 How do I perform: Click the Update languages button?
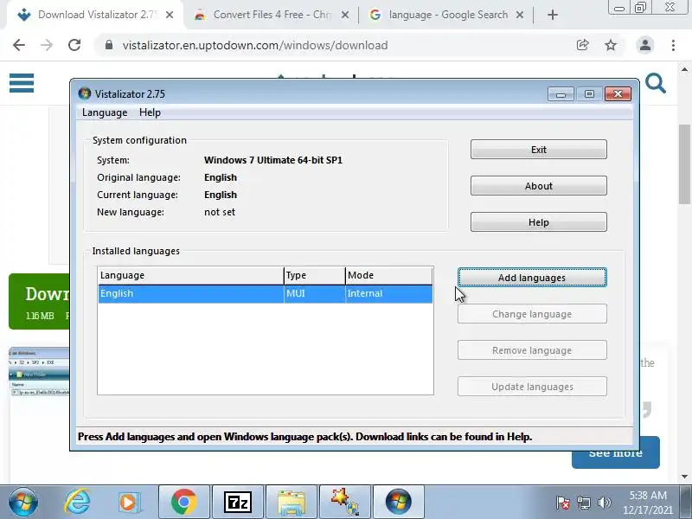[x=532, y=387]
